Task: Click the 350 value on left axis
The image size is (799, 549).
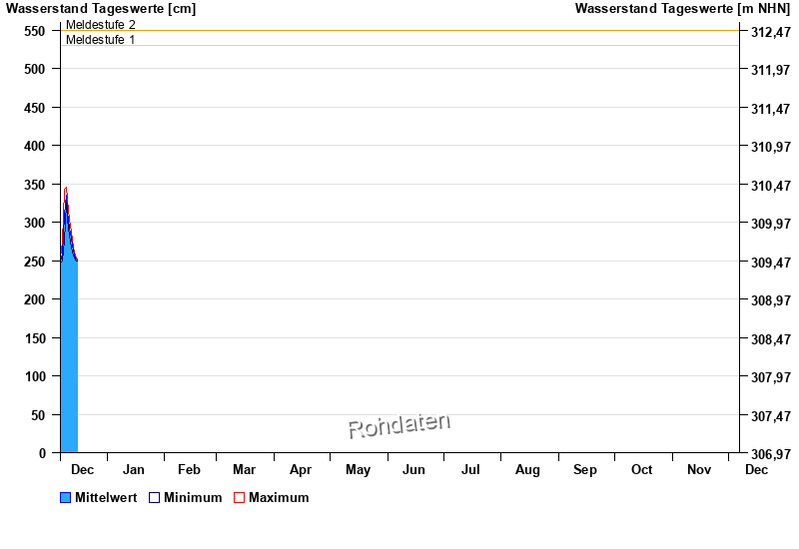Action: point(35,185)
